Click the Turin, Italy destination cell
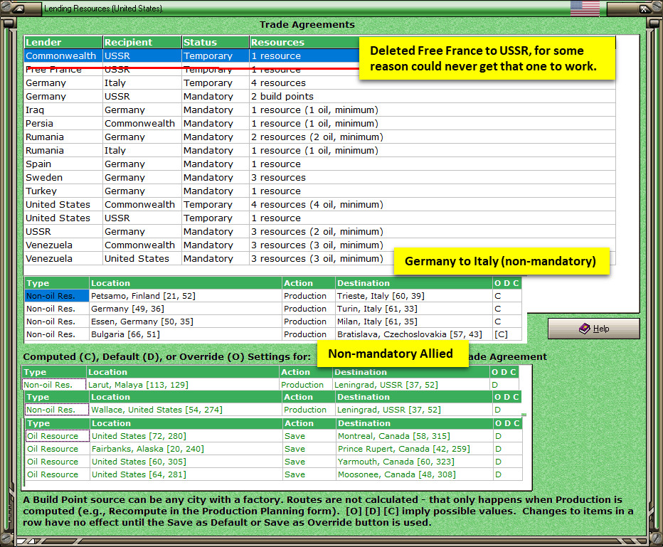Screen dimensions: 663x547 coord(414,309)
